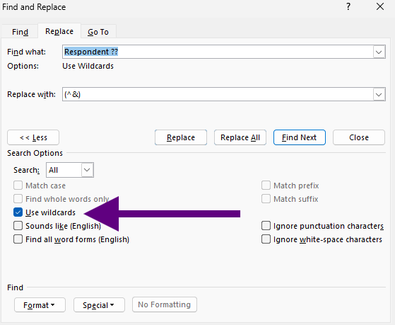Switch to the Find tab
Image resolution: width=395 pixels, height=325 pixels.
click(20, 32)
